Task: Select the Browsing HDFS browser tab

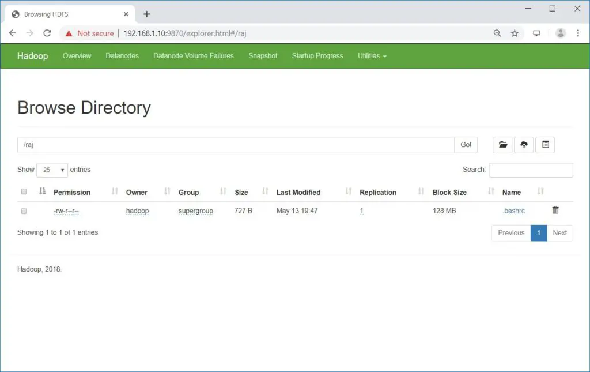Action: click(x=70, y=14)
